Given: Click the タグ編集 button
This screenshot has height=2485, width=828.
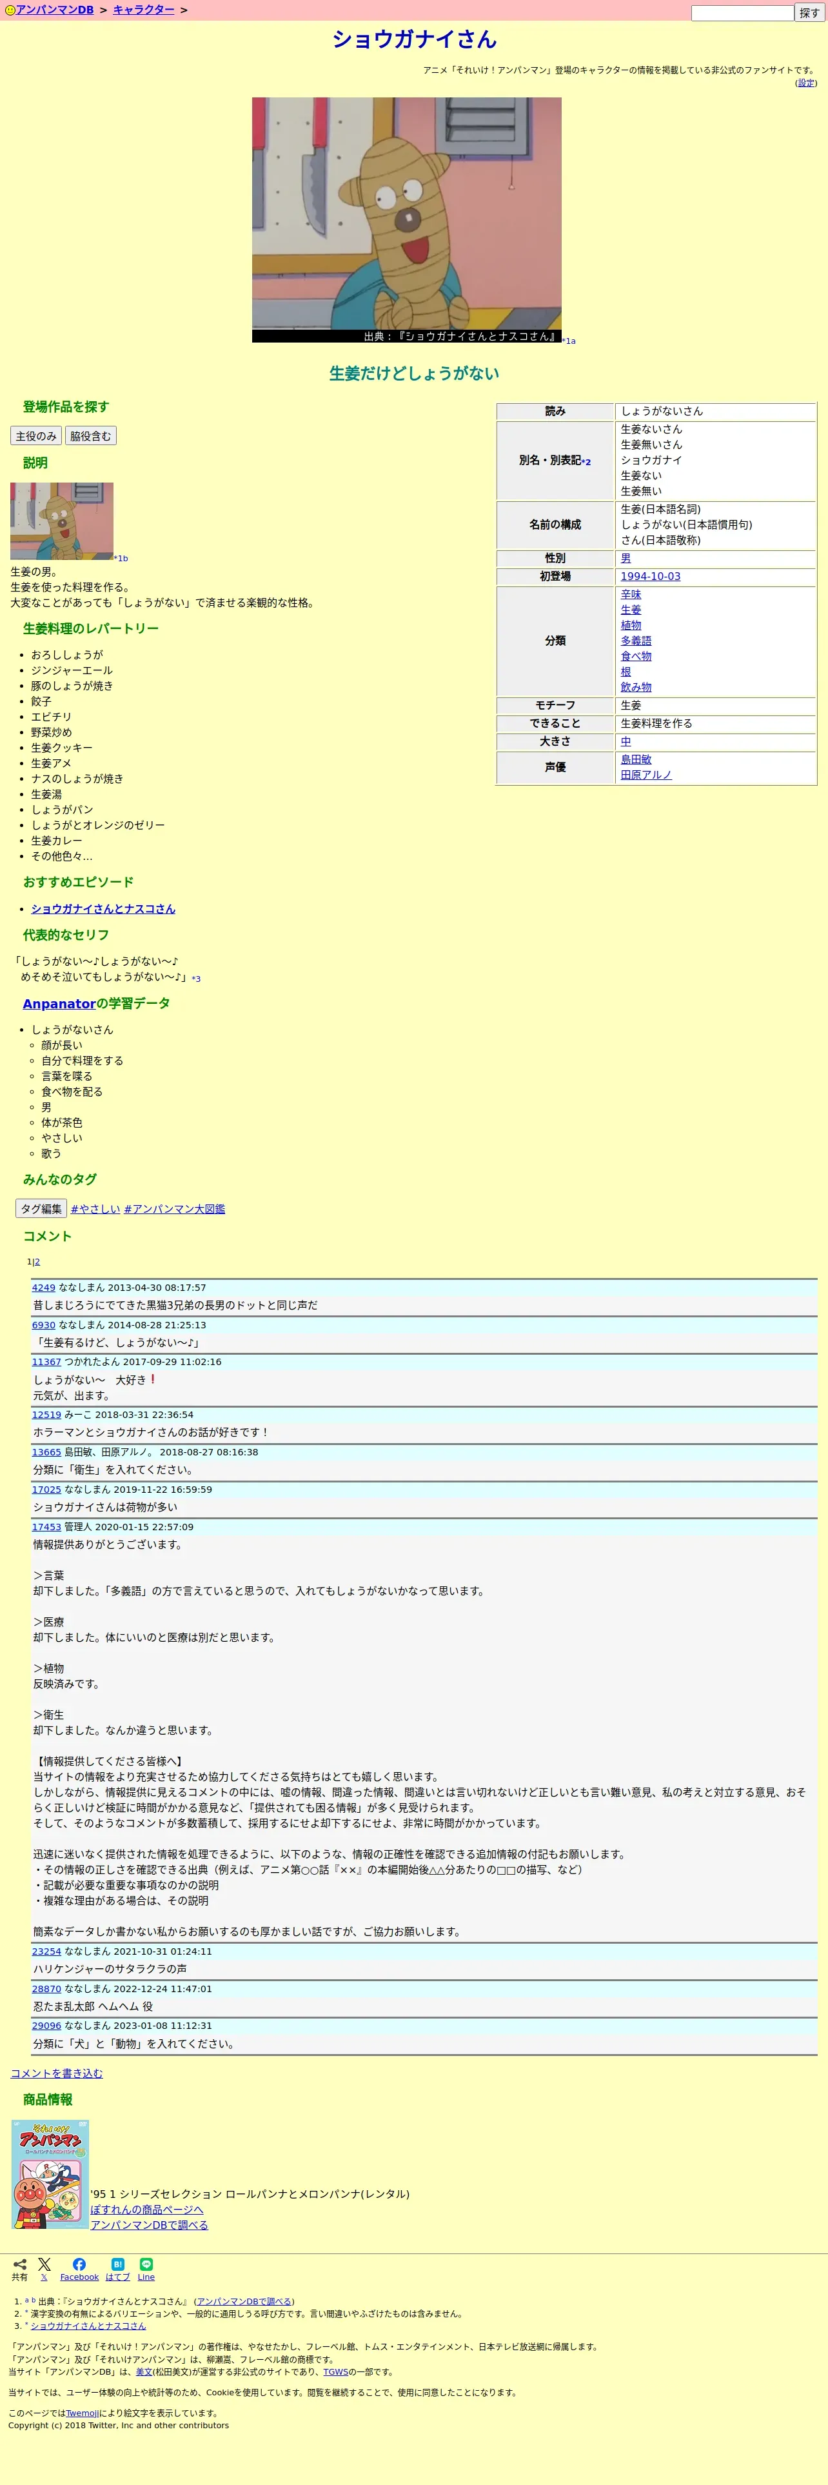Looking at the screenshot, I should [41, 1209].
